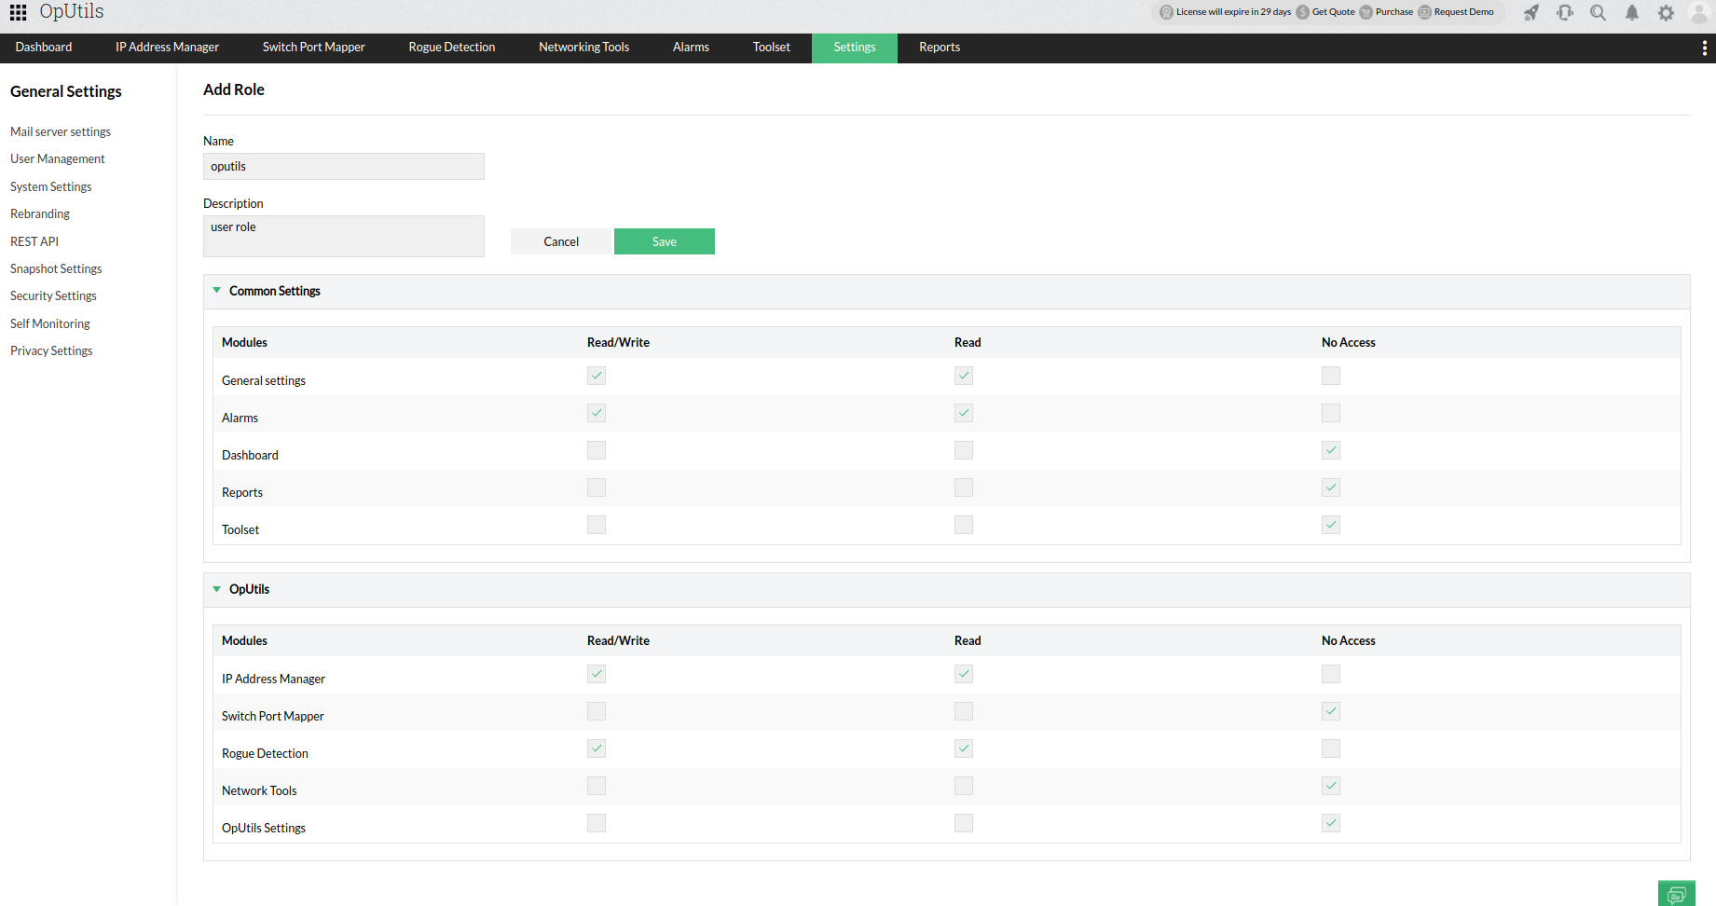Screen dimensions: 1716x906
Task: Click the rocket quick-start icon
Action: tap(1531, 12)
